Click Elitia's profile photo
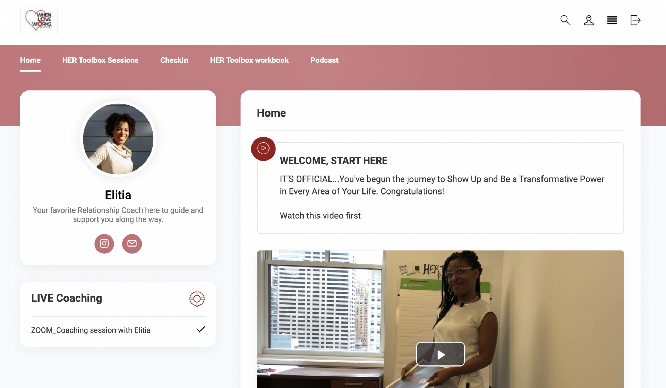The image size is (666, 388). (x=118, y=139)
